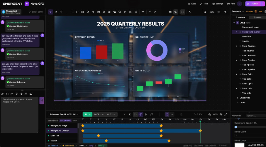Expand the Panel Revenue tree item
The width and height of the screenshot is (266, 147).
click(x=236, y=46)
